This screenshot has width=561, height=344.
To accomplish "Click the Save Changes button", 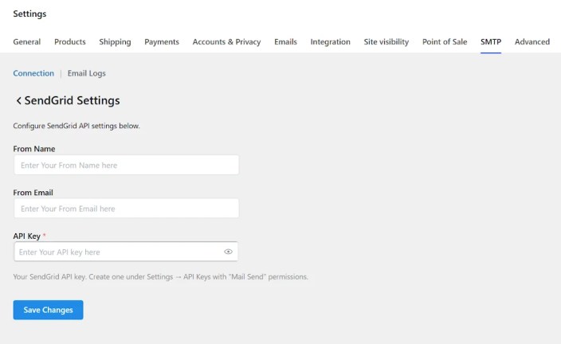I will [x=49, y=310].
